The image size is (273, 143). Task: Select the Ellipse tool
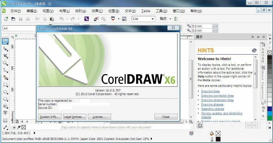point(6,92)
